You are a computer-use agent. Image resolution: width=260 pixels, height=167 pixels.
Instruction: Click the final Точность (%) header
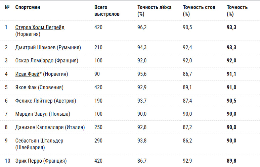[237, 11]
